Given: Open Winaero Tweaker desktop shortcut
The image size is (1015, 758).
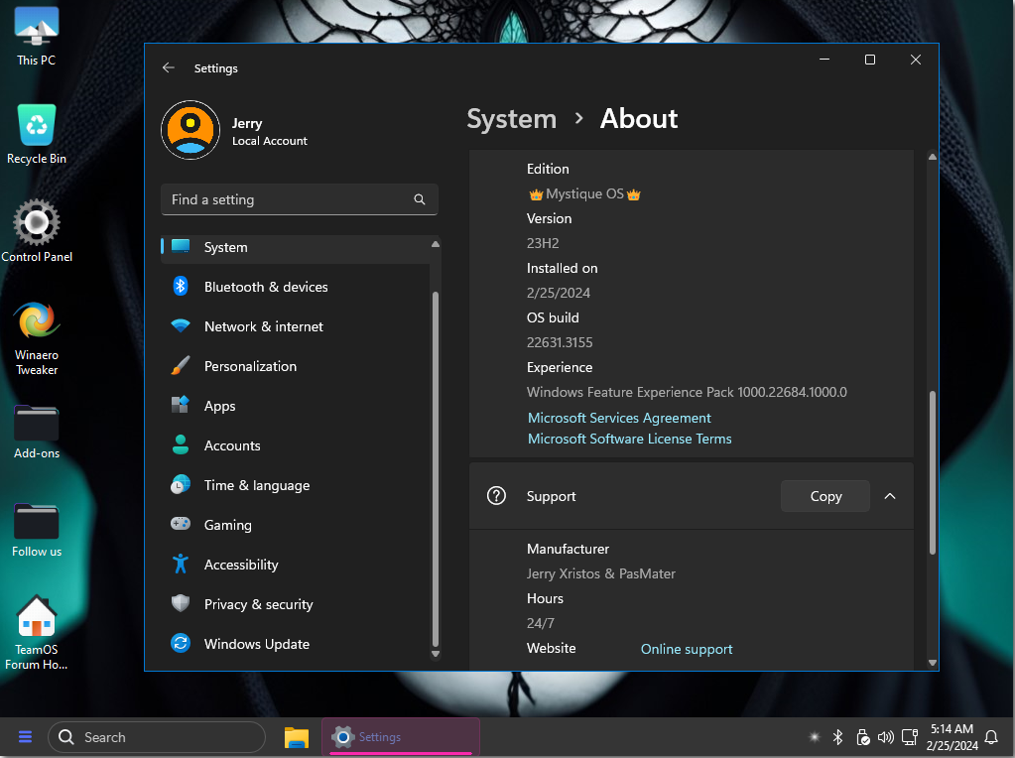Looking at the screenshot, I should [x=37, y=323].
